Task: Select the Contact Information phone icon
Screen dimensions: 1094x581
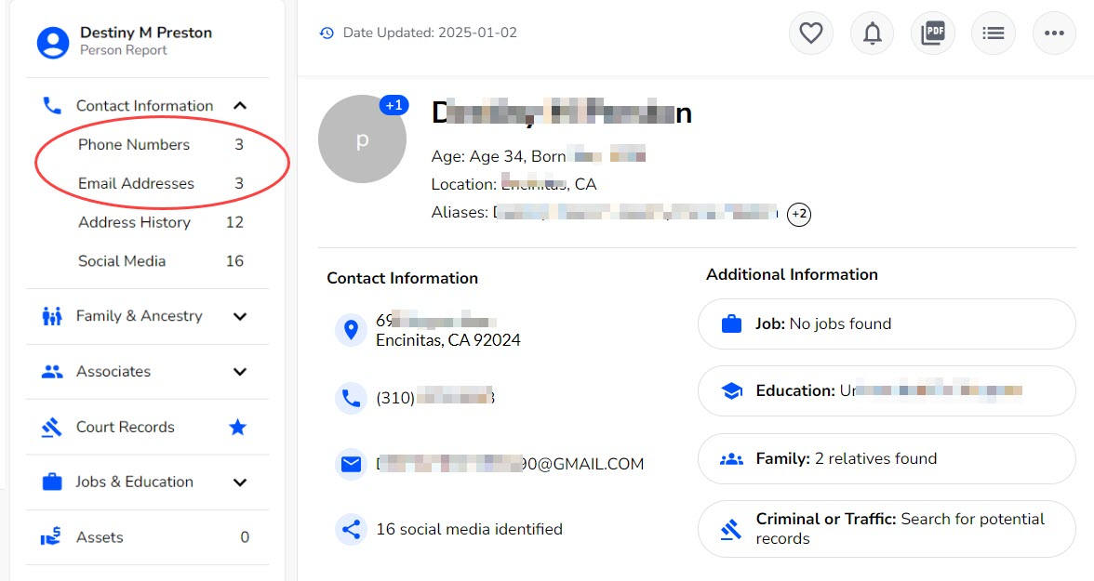Action: tap(51, 105)
